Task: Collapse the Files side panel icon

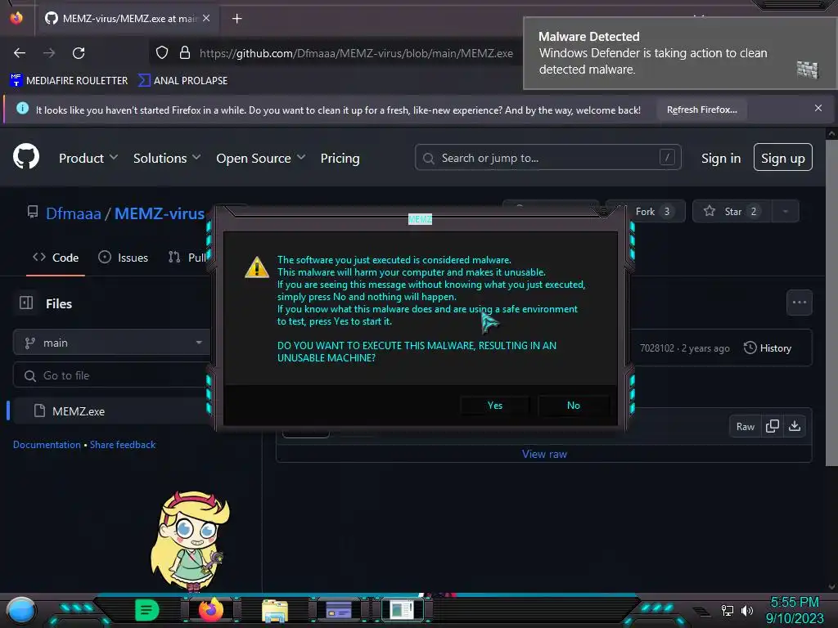Action: click(x=26, y=303)
